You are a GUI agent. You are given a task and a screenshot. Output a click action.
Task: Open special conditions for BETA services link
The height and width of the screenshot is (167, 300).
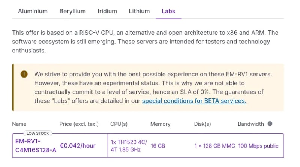pos(194,101)
